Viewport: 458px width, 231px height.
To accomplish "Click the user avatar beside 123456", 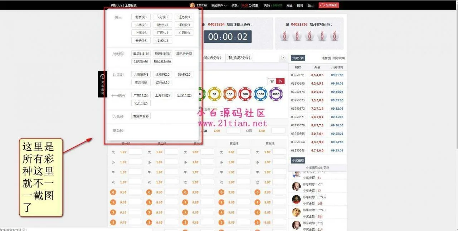I will [x=192, y=5].
